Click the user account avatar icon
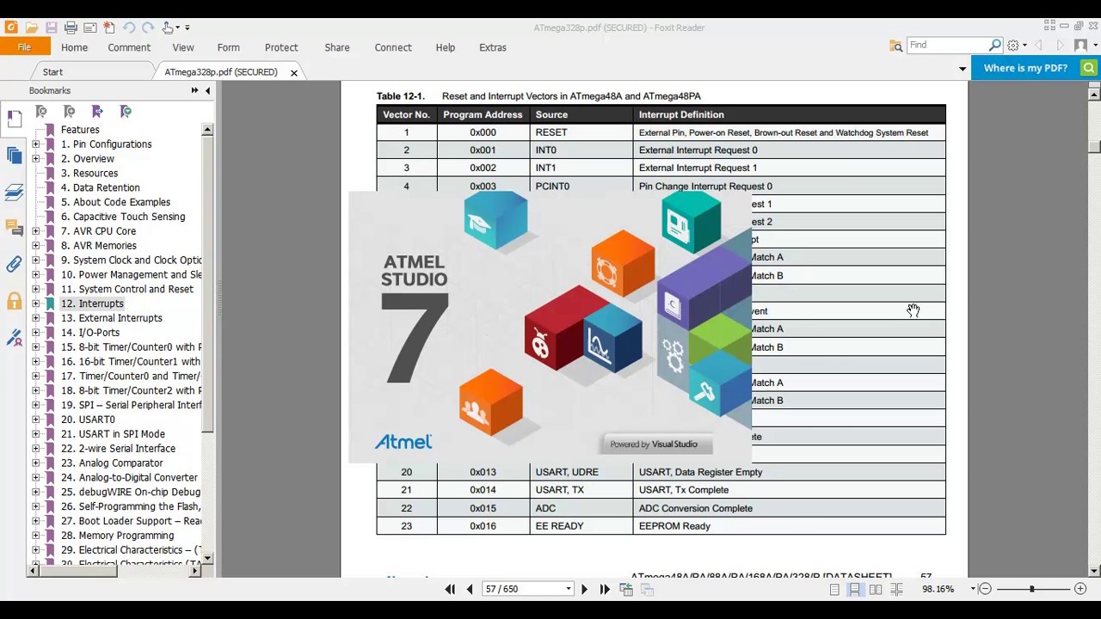This screenshot has width=1101, height=619. click(x=1081, y=46)
